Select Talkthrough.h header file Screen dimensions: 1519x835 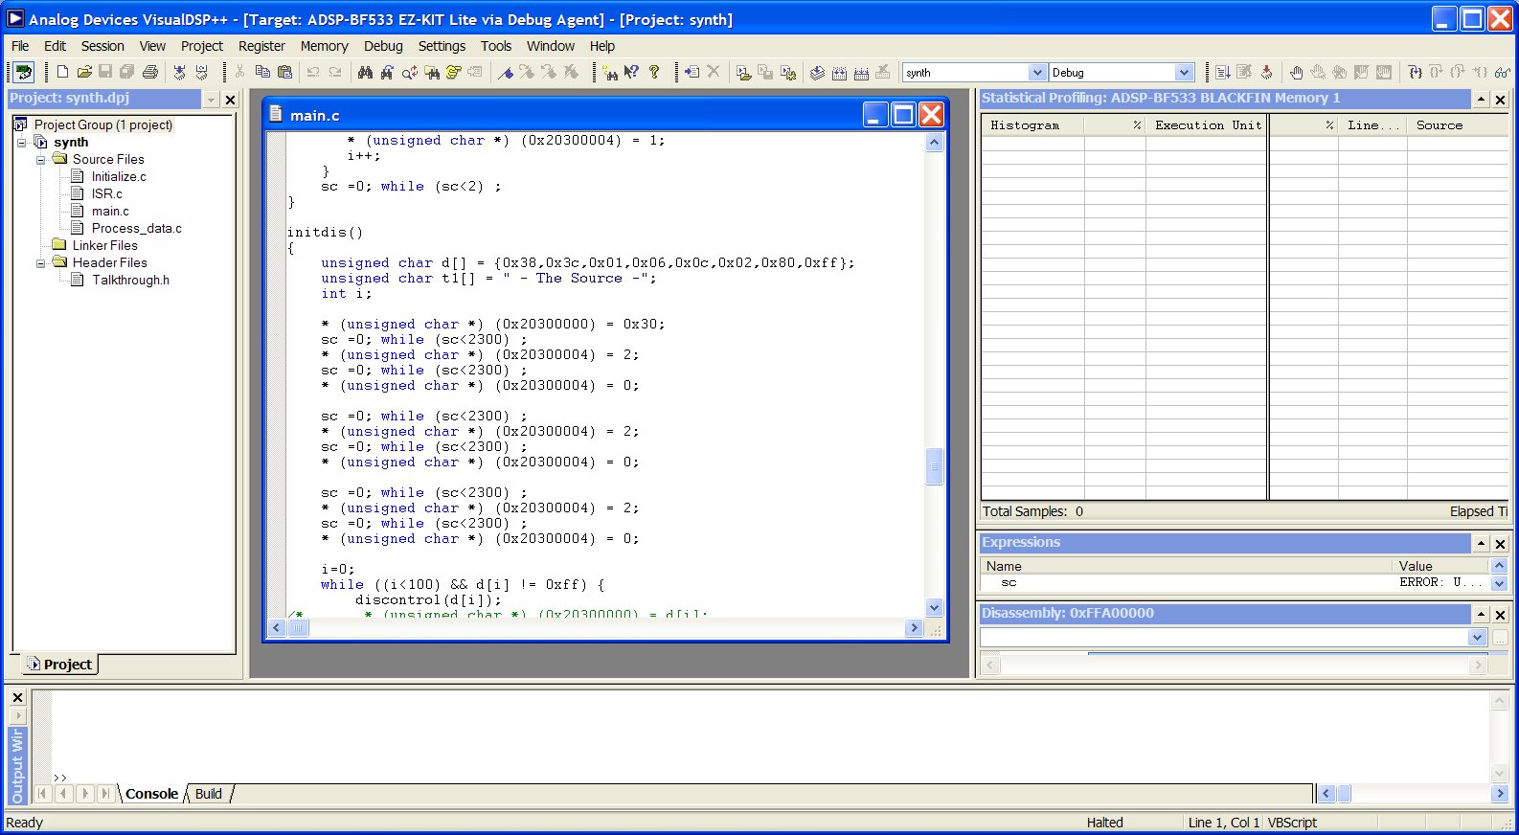(x=130, y=281)
